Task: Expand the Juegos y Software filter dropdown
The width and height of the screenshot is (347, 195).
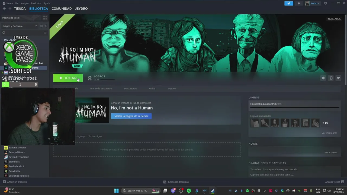Action: click(20, 26)
